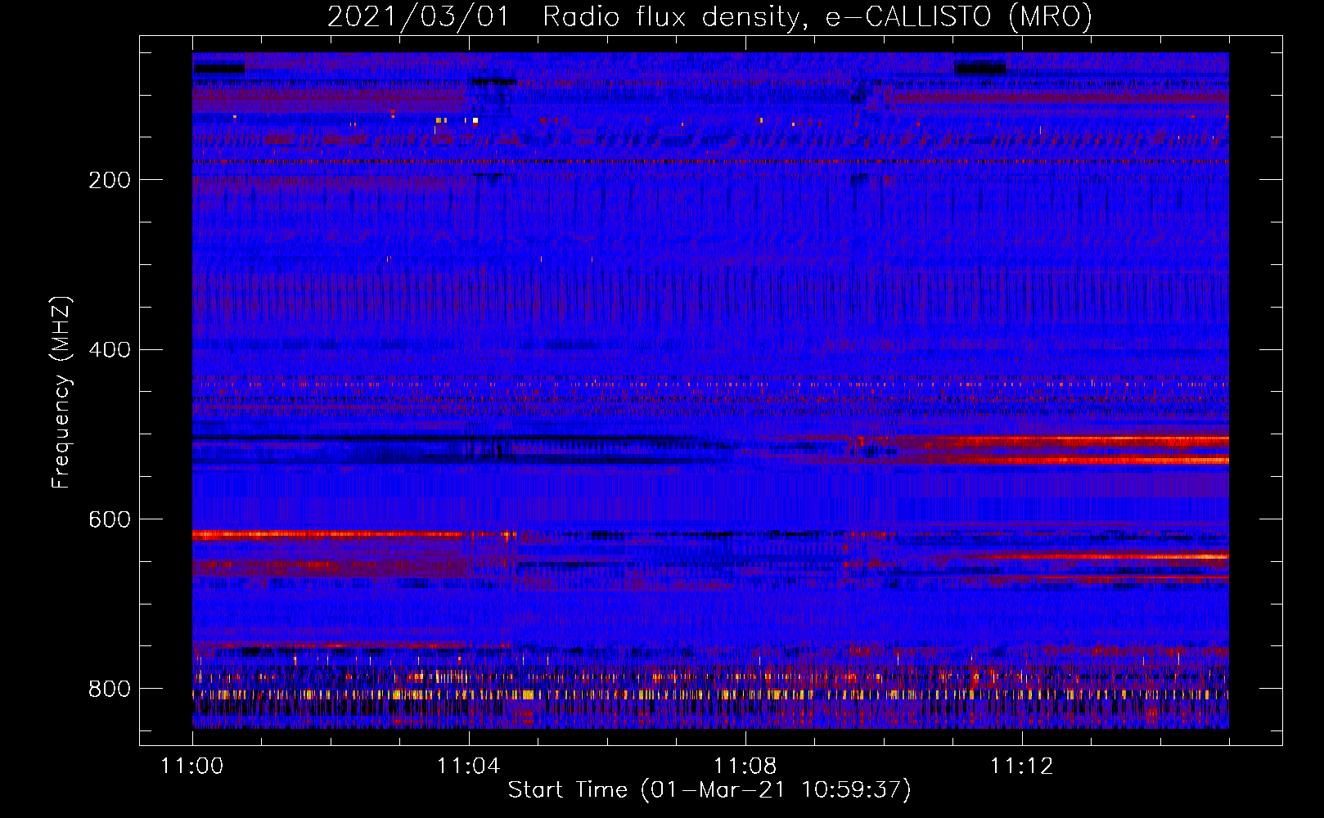Click the 11:08 time axis label
This screenshot has height=818, width=1324.
[x=745, y=766]
